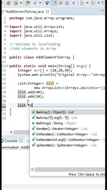
Task: Click the 'Welcome to JavaTCoding' comment
Action: 35,44
